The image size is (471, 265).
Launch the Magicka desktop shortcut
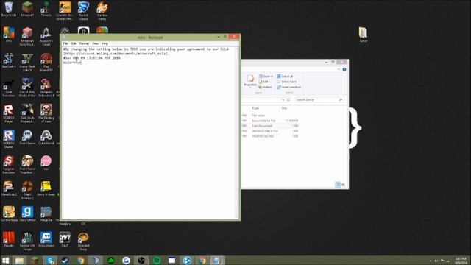[x=46, y=214]
